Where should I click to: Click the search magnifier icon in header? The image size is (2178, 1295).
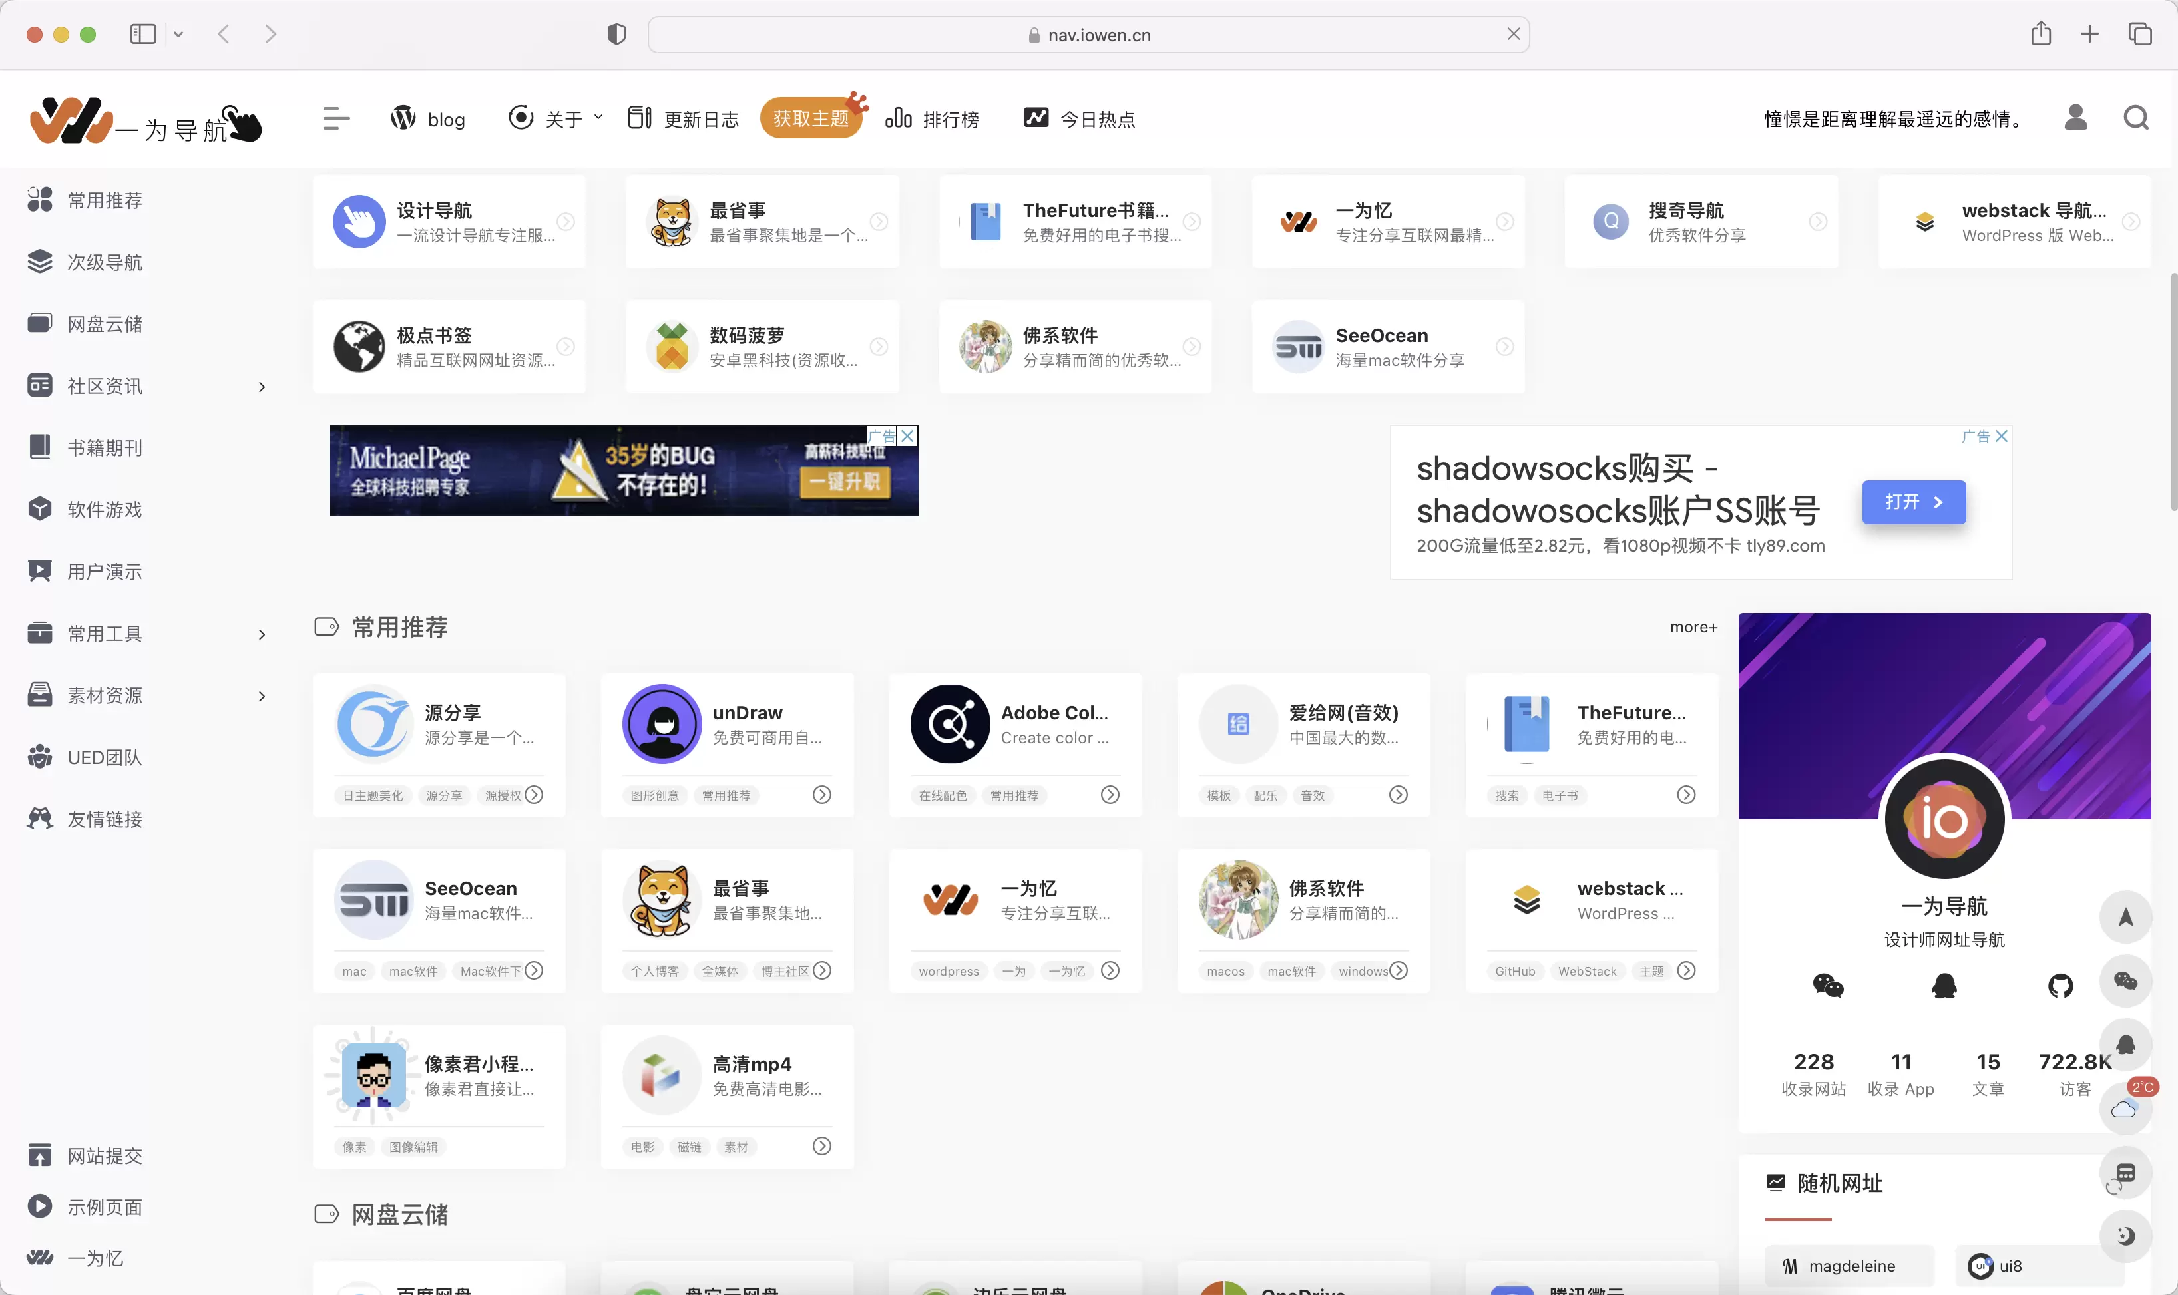point(2135,117)
